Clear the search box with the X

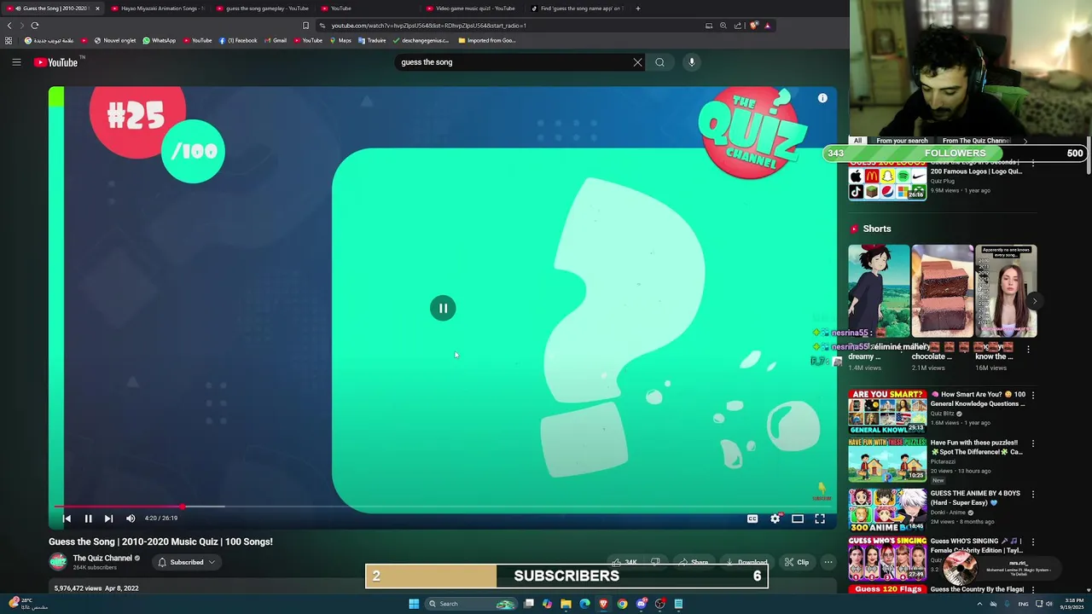click(637, 62)
